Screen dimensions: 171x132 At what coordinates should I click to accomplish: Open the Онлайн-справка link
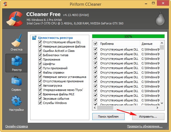pos(16,127)
